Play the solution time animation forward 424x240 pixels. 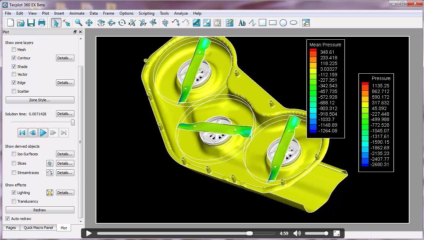click(43, 133)
